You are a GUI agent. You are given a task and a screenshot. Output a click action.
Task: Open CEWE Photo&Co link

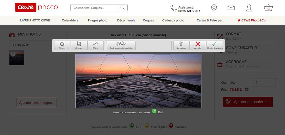click(251, 21)
